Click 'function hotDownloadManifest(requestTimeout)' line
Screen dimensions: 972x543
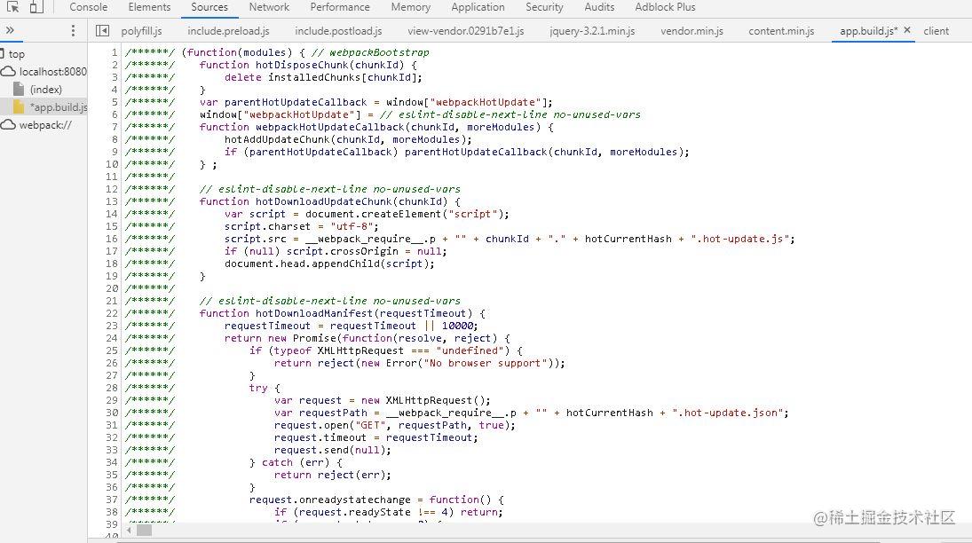tap(342, 313)
